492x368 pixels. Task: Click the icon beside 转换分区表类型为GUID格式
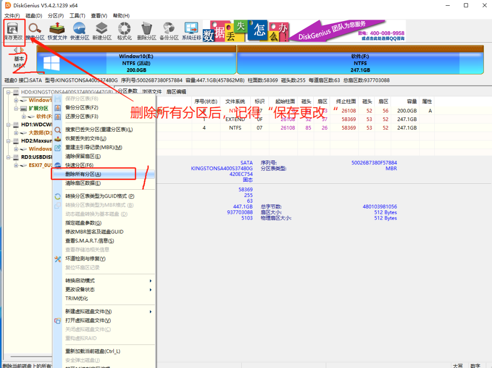(x=58, y=196)
